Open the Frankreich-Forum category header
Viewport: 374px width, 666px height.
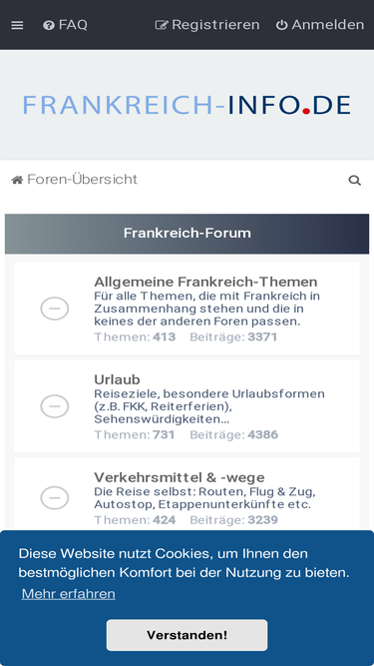point(187,234)
